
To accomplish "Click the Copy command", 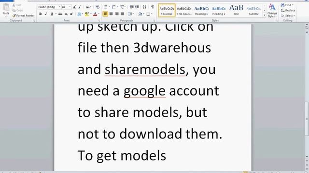I will (17, 10).
